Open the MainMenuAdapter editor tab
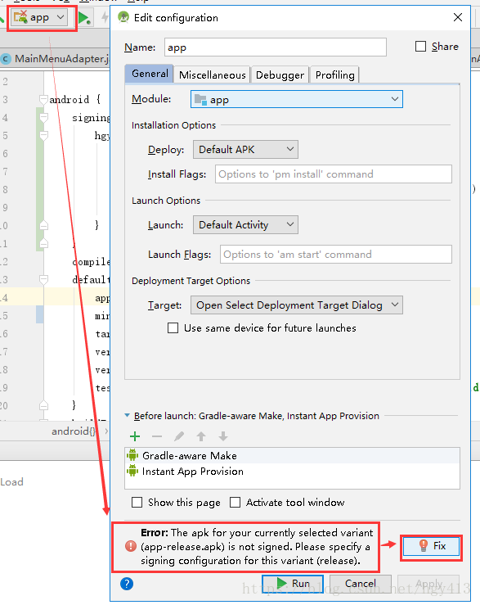 coord(56,59)
